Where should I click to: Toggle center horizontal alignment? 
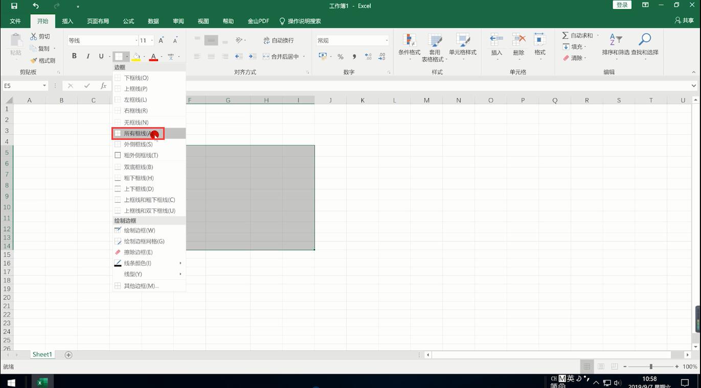point(211,57)
